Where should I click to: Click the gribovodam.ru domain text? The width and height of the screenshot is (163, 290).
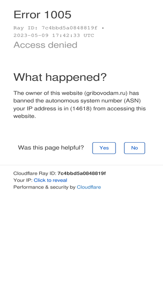(x=106, y=93)
